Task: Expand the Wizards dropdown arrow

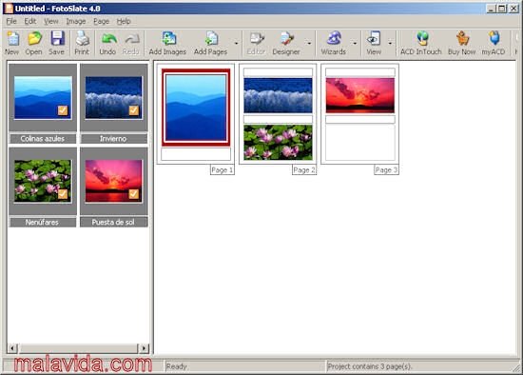Action: [355, 44]
